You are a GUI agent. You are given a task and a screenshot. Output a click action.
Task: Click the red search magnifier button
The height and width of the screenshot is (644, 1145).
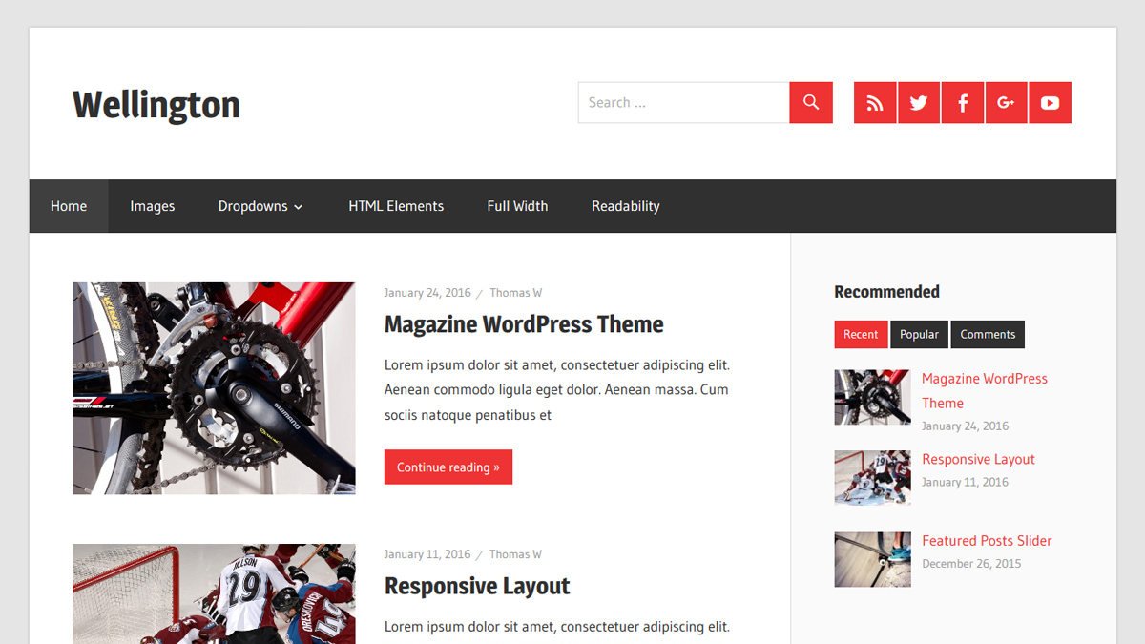pos(811,102)
